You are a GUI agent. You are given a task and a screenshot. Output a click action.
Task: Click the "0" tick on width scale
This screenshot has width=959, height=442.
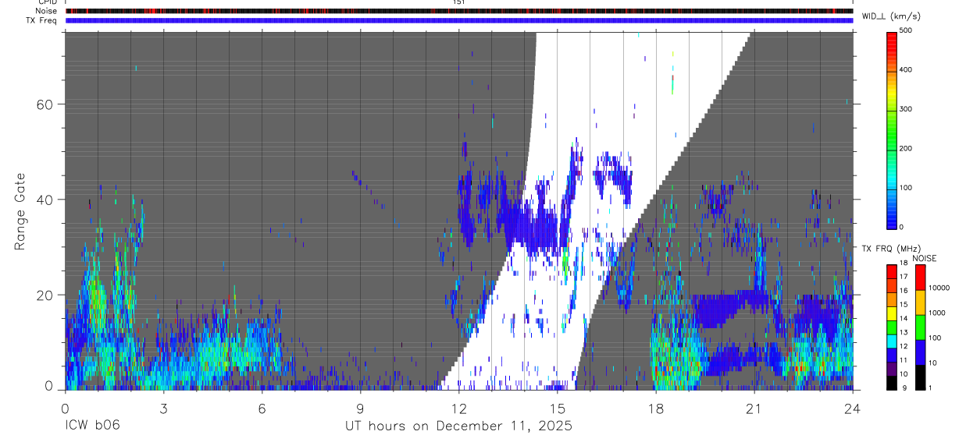pyautogui.click(x=903, y=227)
